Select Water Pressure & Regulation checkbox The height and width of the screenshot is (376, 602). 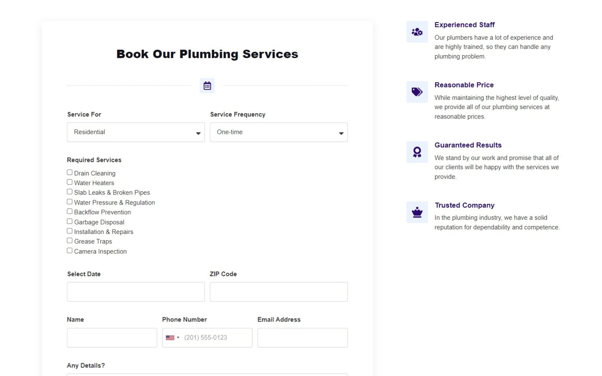click(70, 202)
